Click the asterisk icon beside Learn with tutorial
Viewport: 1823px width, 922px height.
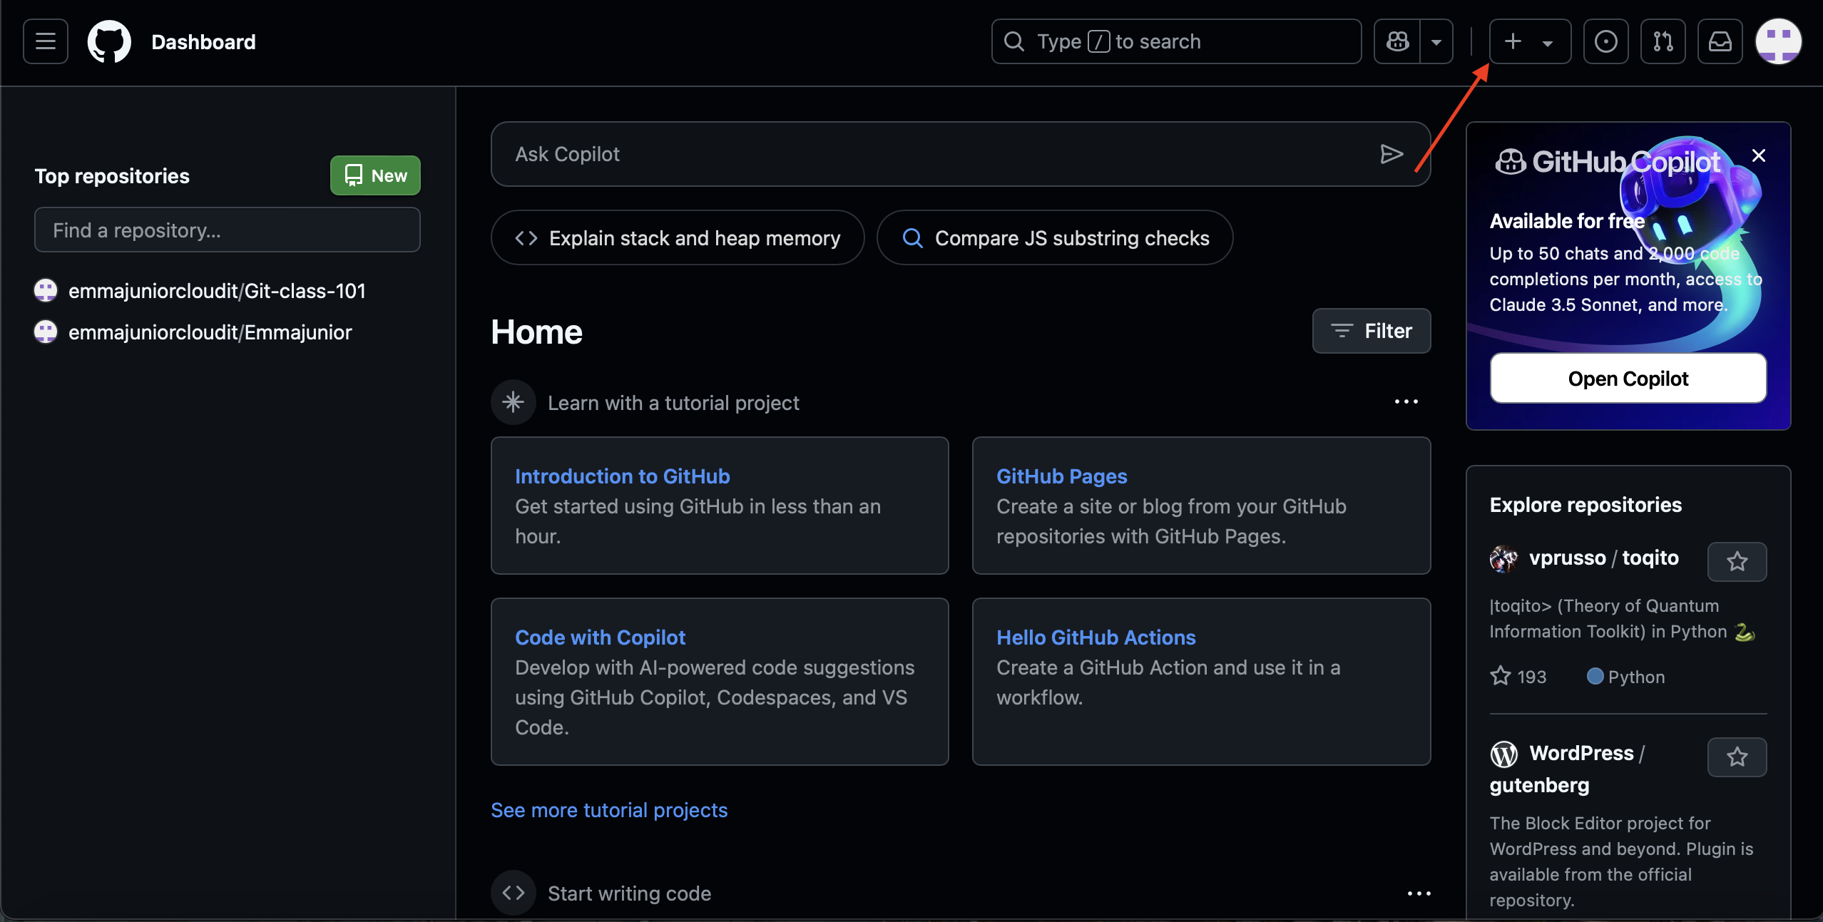513,402
